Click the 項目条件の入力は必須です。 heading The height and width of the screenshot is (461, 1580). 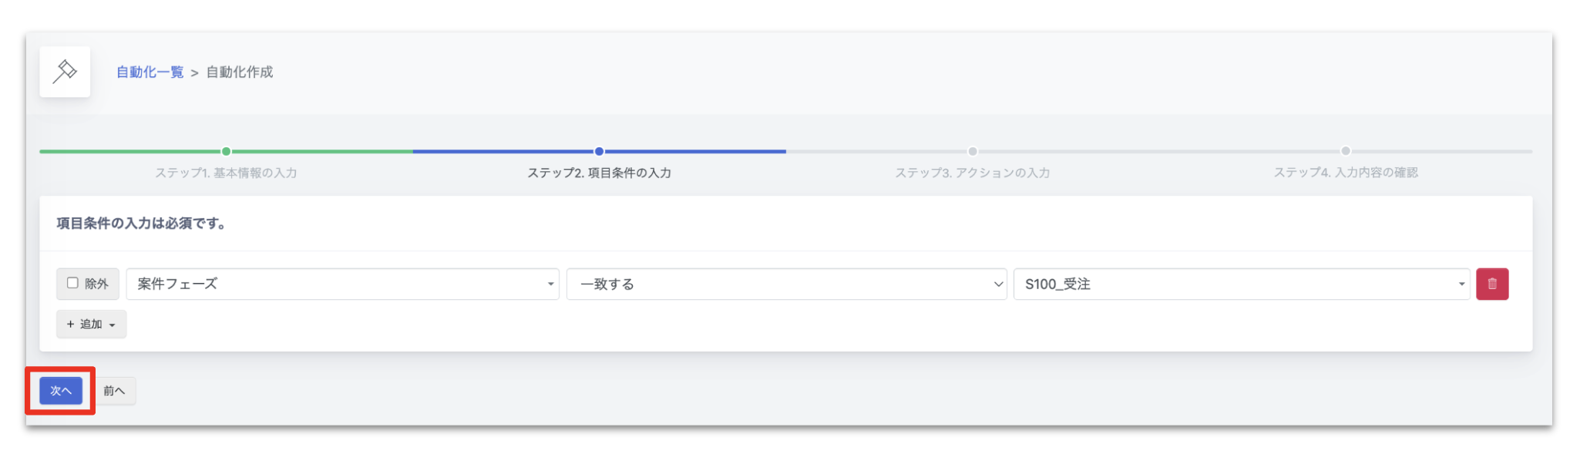click(x=141, y=224)
